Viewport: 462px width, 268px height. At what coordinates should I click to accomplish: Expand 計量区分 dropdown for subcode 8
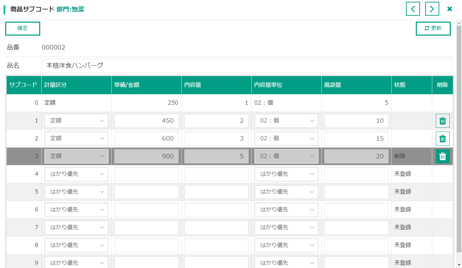point(76,245)
